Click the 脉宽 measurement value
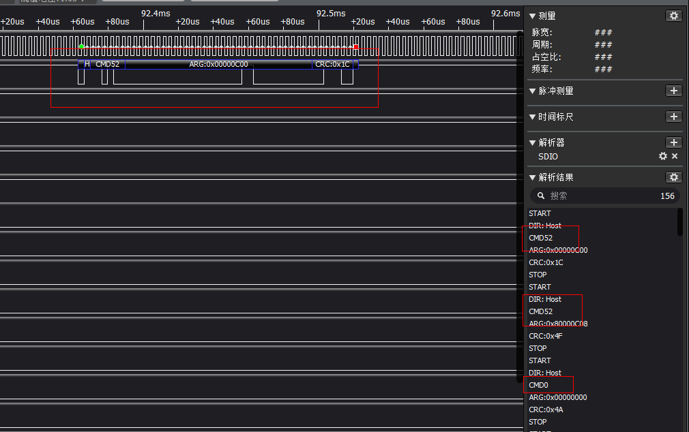 pos(603,33)
